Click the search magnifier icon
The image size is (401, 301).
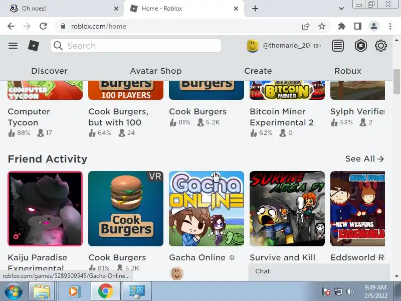pyautogui.click(x=58, y=46)
